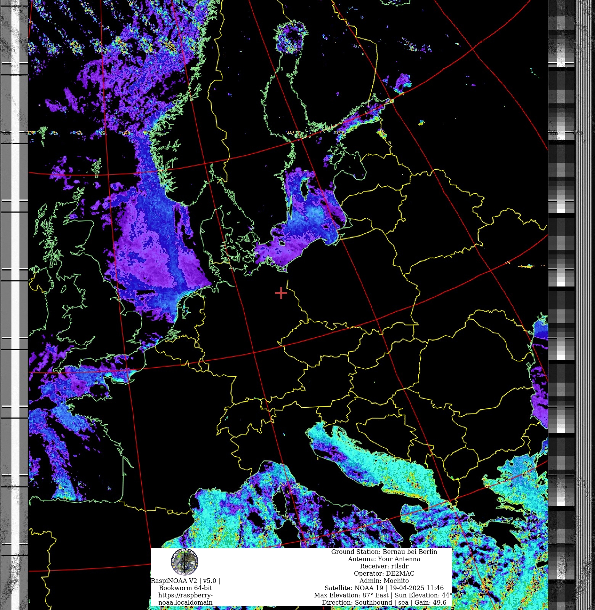Select the 'RaspiNOAA V2 | v5.0' text

tap(185, 581)
